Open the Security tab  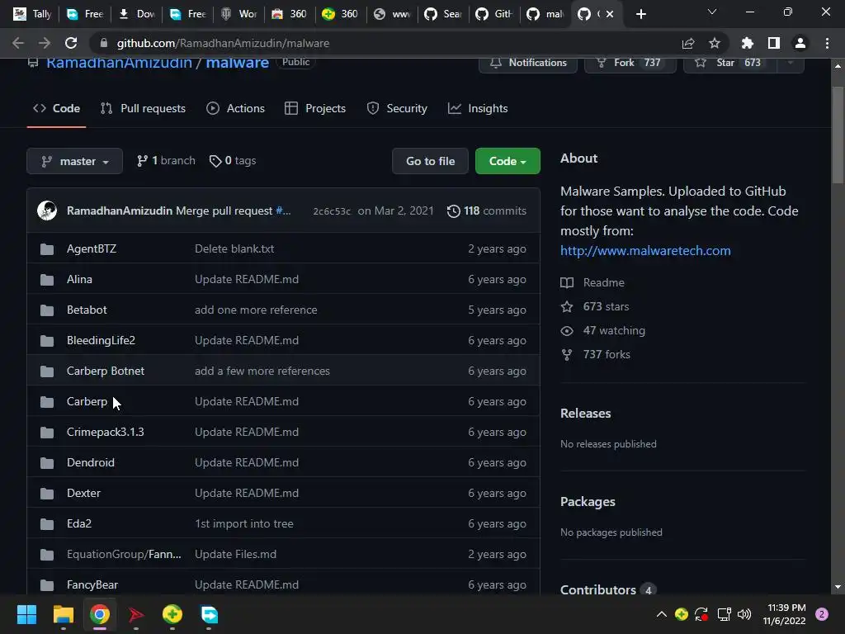point(397,108)
